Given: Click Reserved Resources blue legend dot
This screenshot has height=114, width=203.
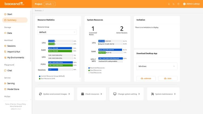Looking at the screenshot, I should [89, 68].
